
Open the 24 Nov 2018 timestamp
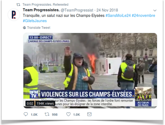107,10
